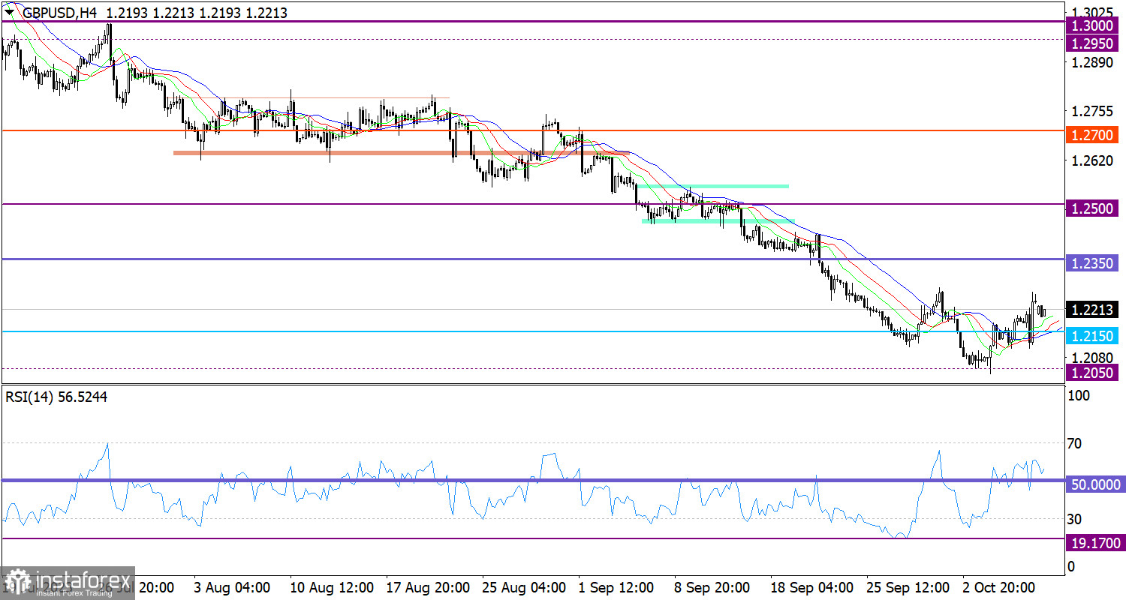Click the orange 1.2700 level label
Image resolution: width=1126 pixels, height=600 pixels.
(x=1094, y=135)
